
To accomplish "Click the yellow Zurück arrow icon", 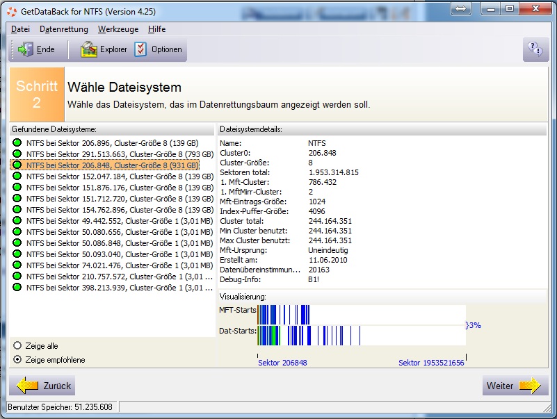I will 27,386.
